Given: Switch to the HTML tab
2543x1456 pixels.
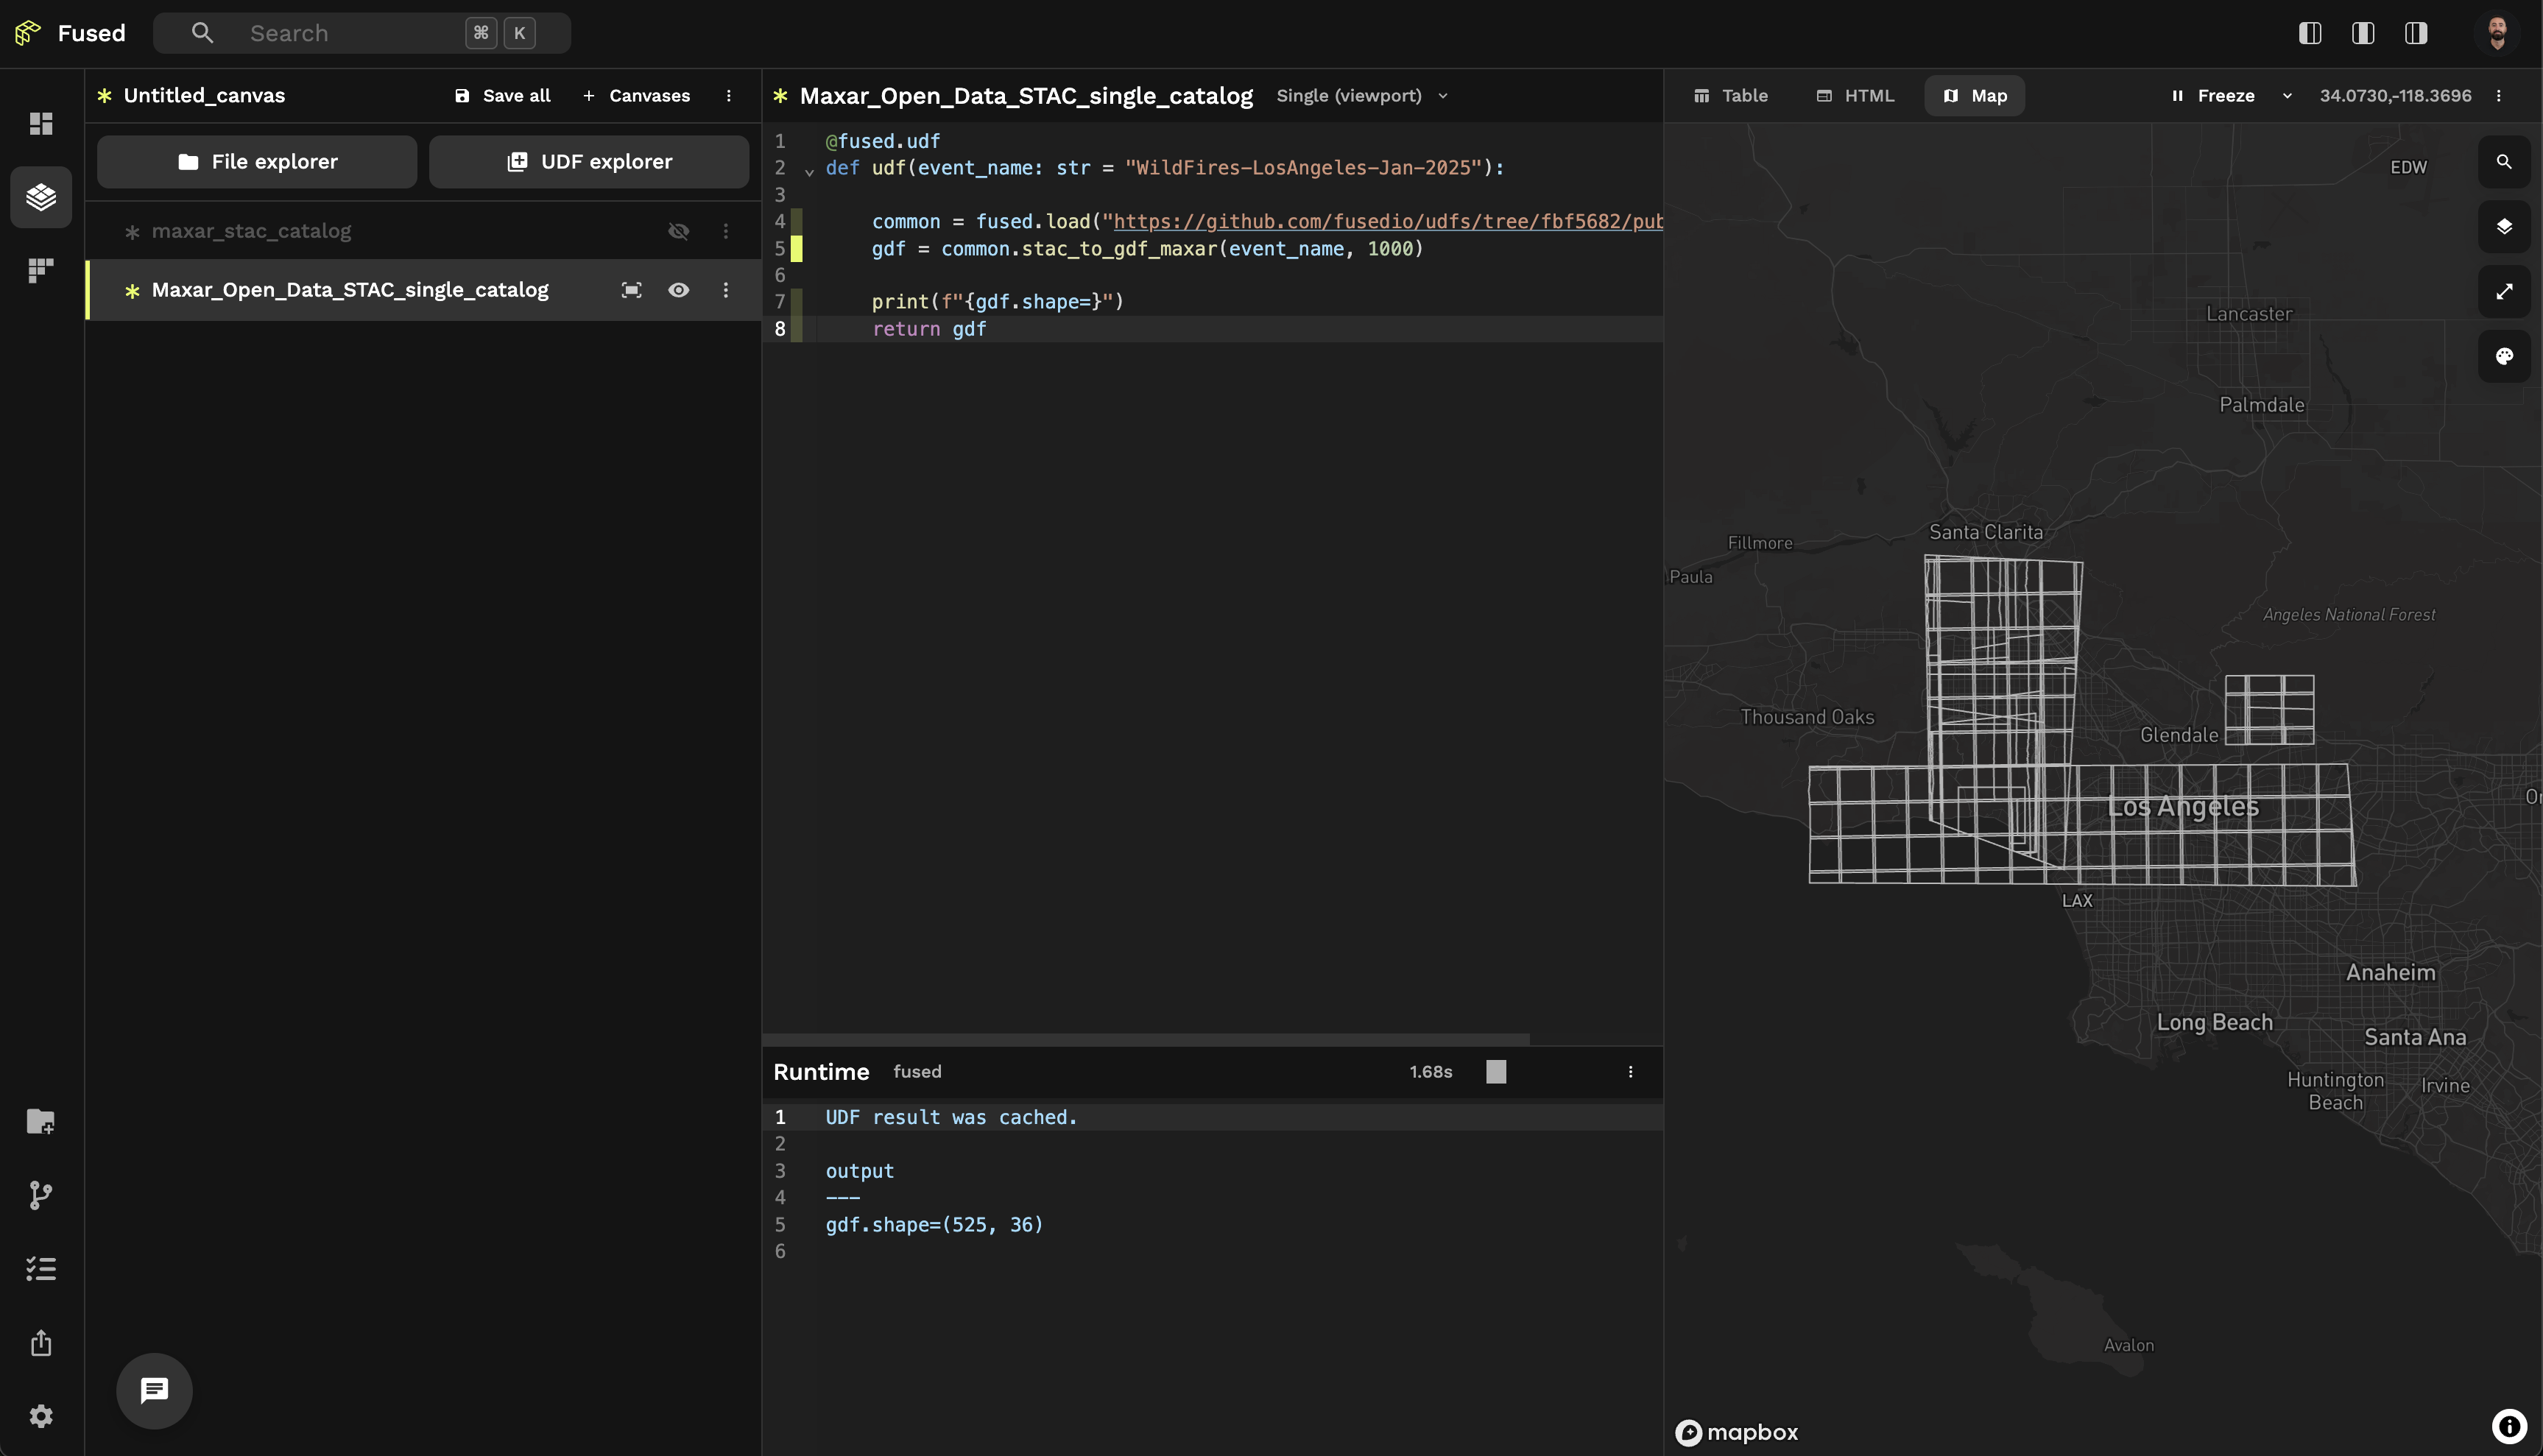Looking at the screenshot, I should pyautogui.click(x=1855, y=96).
